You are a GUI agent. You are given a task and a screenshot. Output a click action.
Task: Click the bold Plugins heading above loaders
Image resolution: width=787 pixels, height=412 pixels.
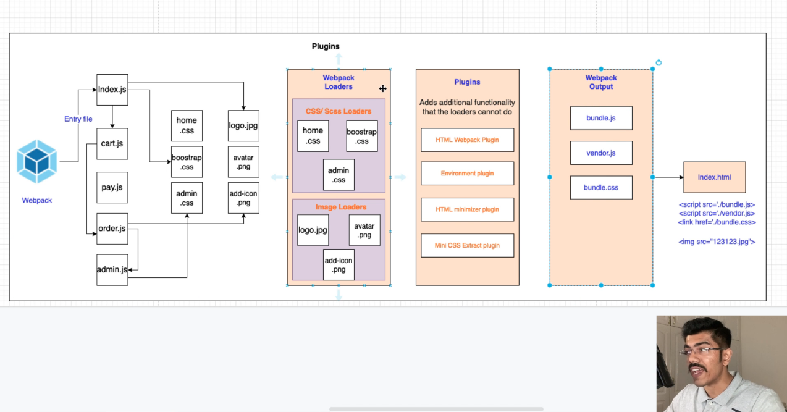(x=326, y=46)
